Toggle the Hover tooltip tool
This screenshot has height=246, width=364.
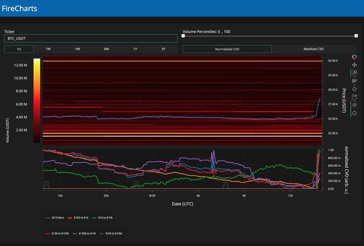click(x=354, y=105)
